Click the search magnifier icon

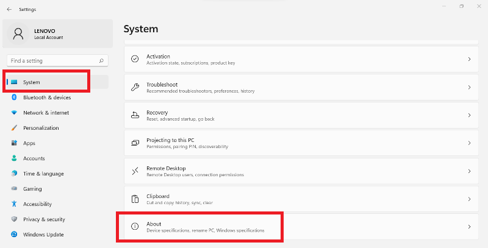coord(101,61)
